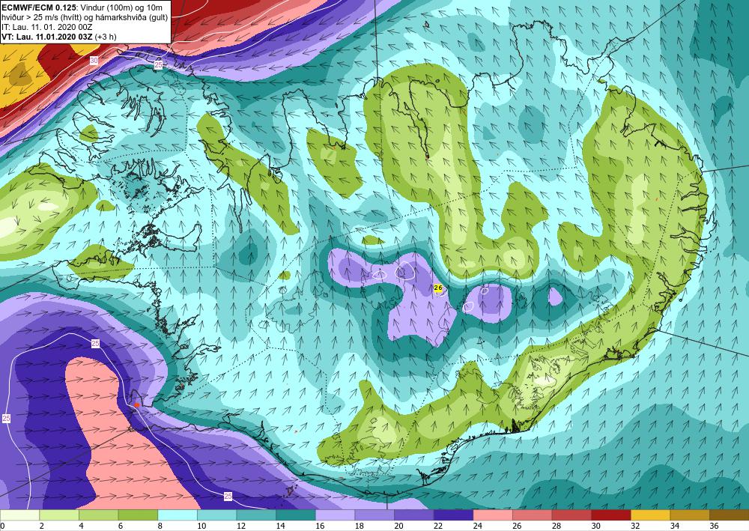The height and width of the screenshot is (531, 749).
Task: Click the legend scale value "34"
Action: tap(675, 526)
